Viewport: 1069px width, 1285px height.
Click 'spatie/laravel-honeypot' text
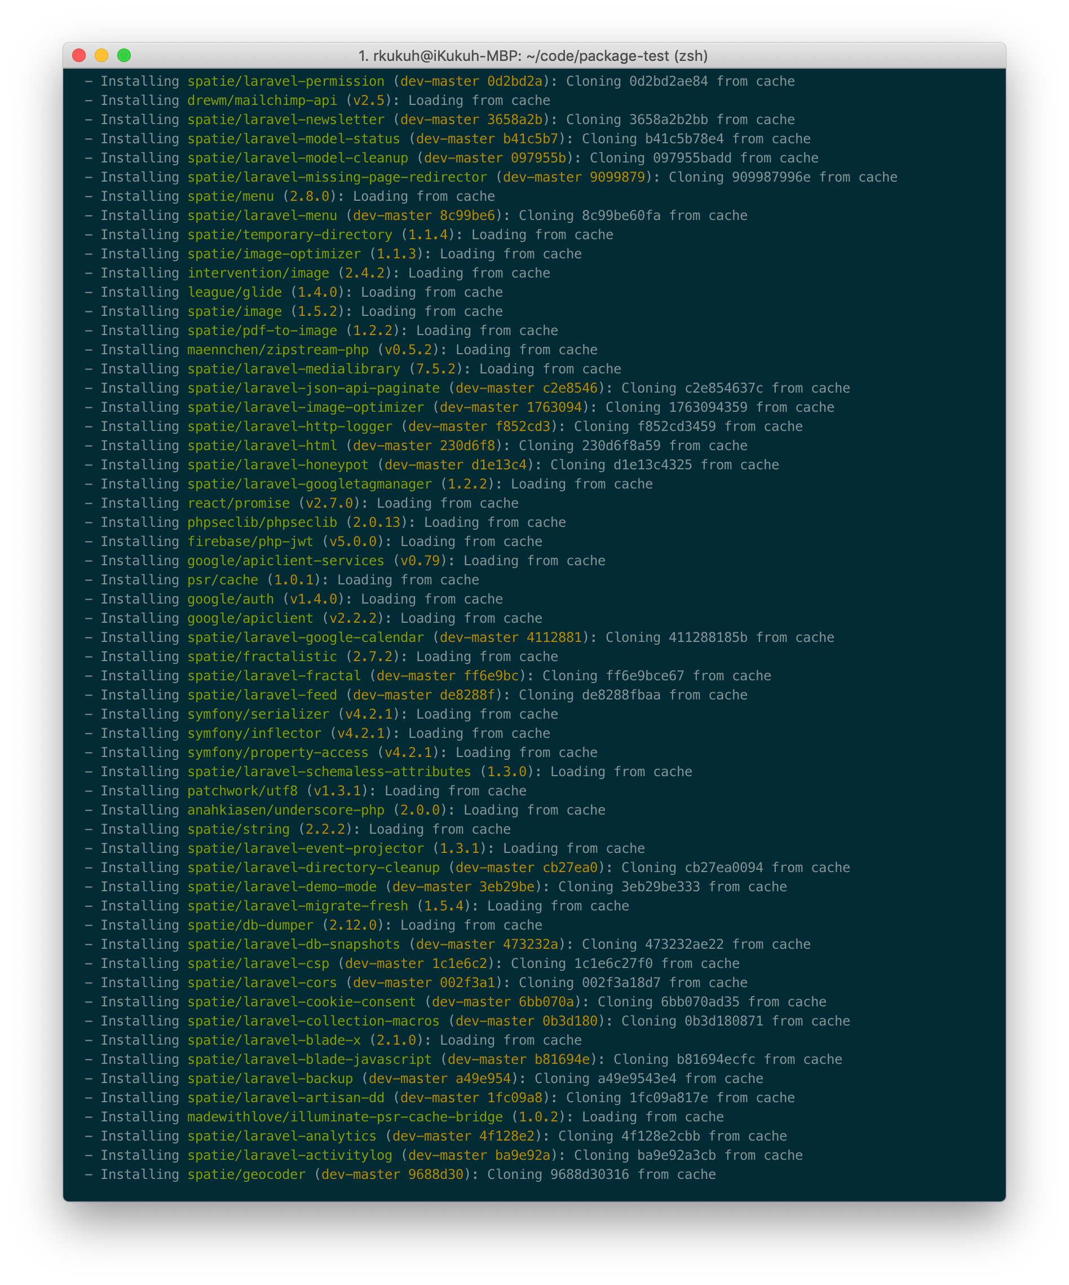click(x=279, y=465)
